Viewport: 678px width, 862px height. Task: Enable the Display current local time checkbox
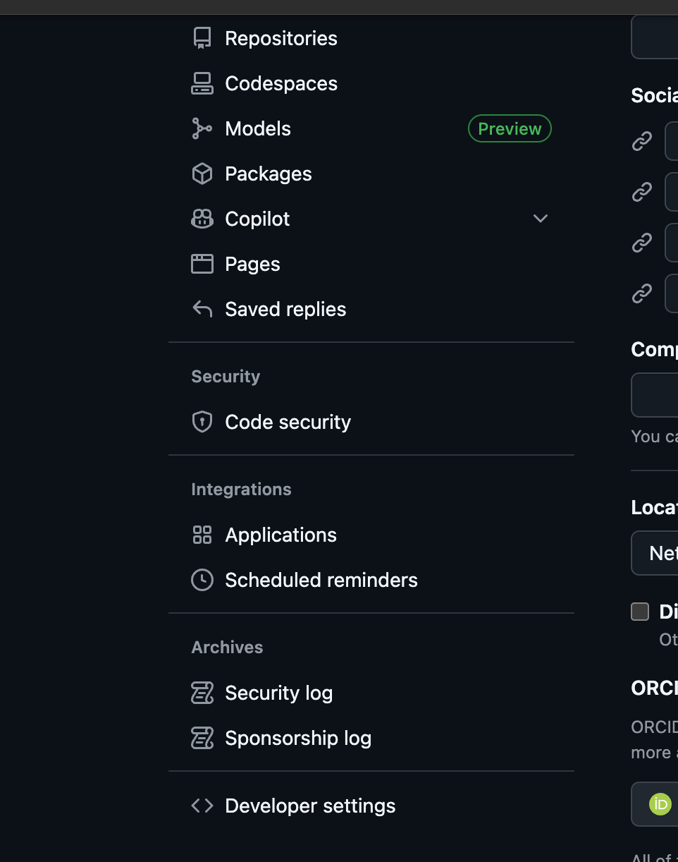point(639,612)
